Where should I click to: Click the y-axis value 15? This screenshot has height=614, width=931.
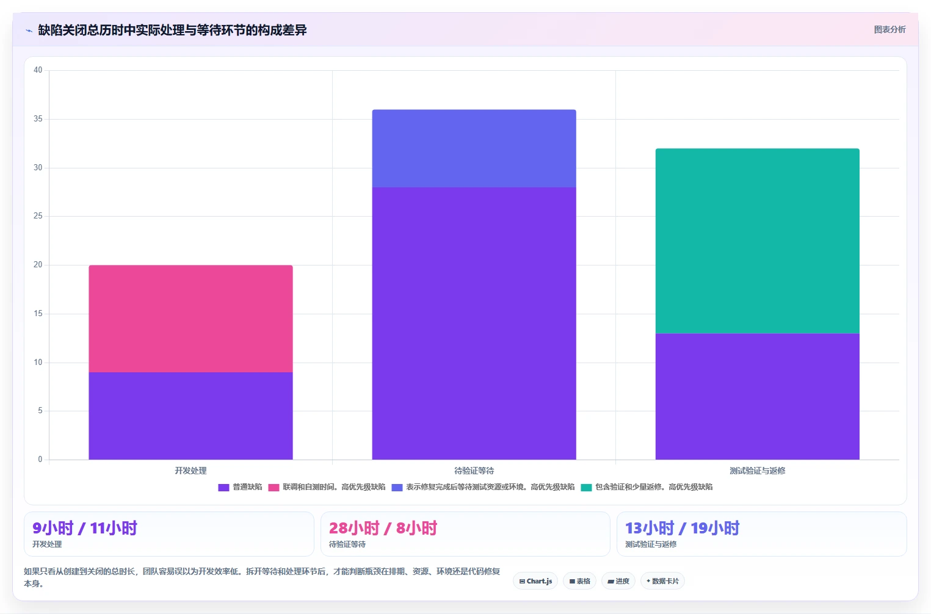click(38, 314)
